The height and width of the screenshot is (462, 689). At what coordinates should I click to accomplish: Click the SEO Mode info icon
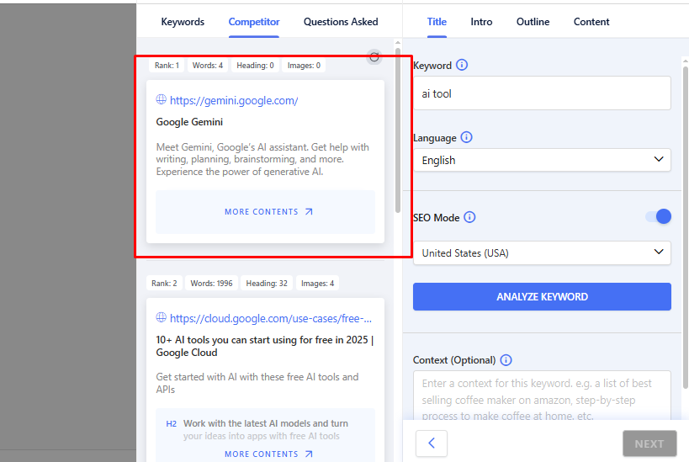tap(469, 217)
